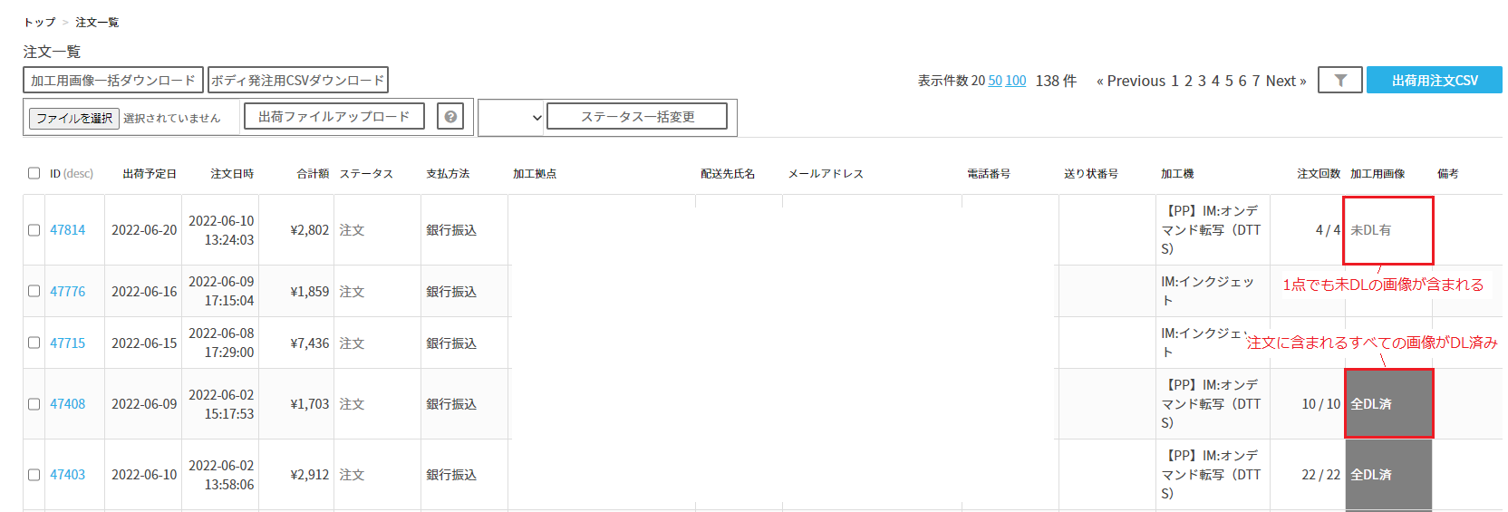Open order ID 47408 link

point(68,404)
